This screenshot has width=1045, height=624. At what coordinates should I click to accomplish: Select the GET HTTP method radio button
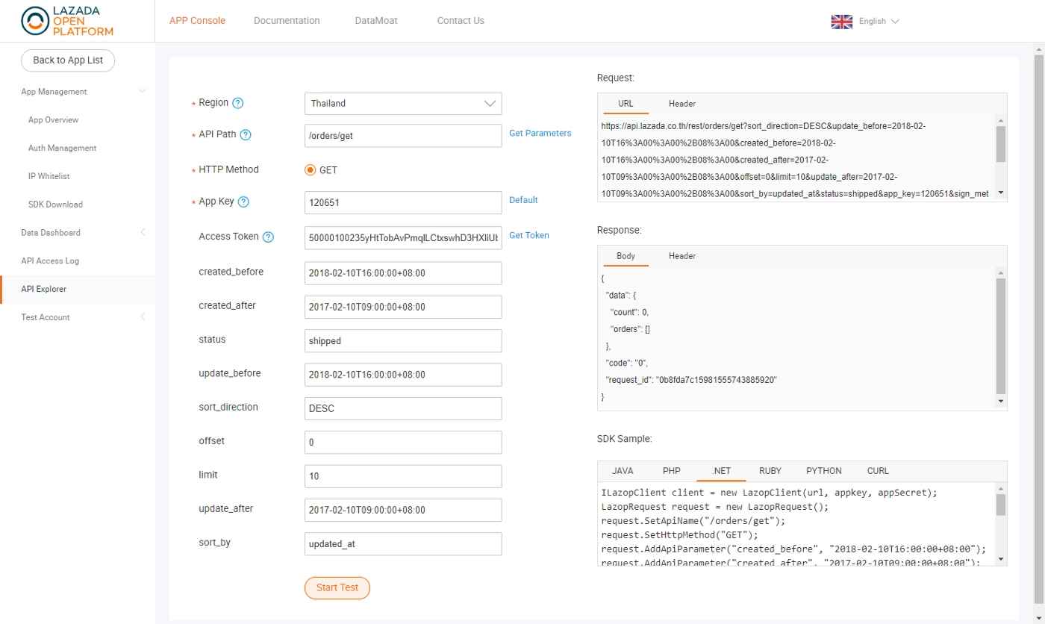311,170
